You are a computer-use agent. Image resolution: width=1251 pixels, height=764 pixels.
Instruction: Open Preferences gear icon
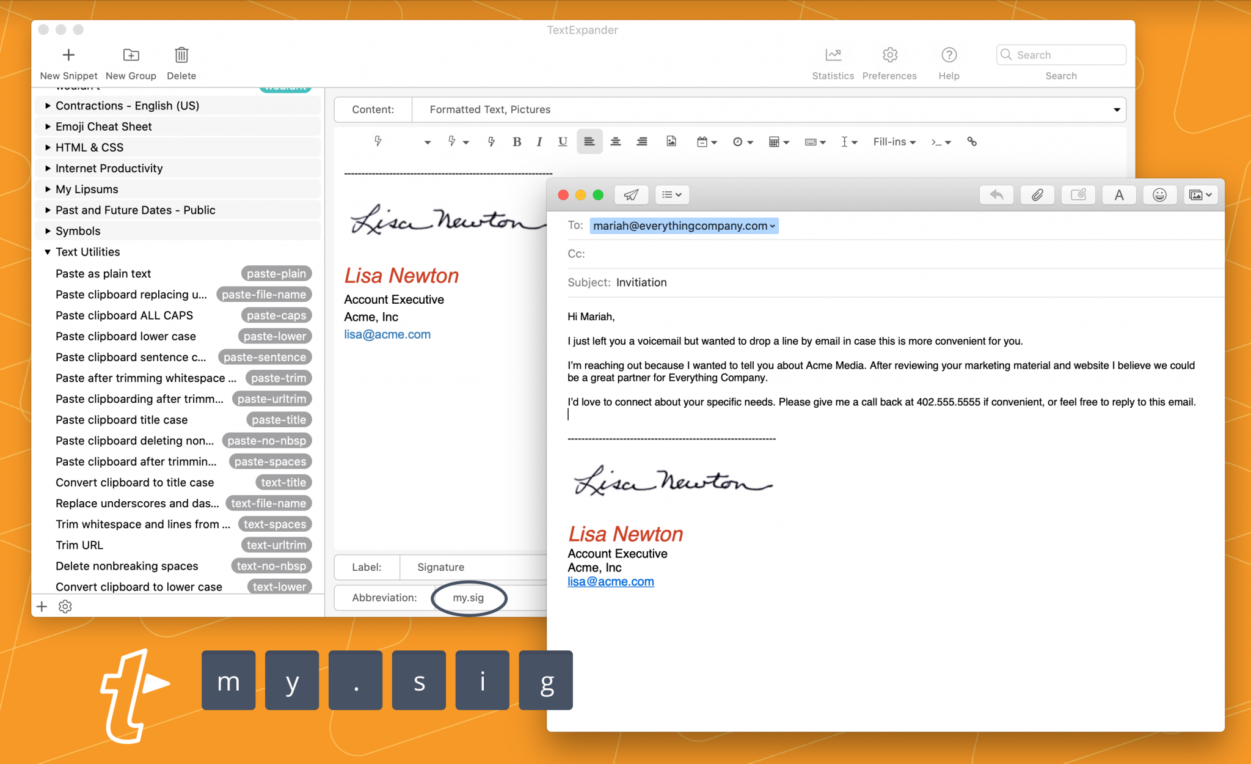tap(889, 55)
